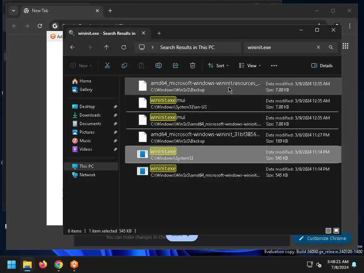
Task: Go back in File Explorer
Action: tap(73, 47)
